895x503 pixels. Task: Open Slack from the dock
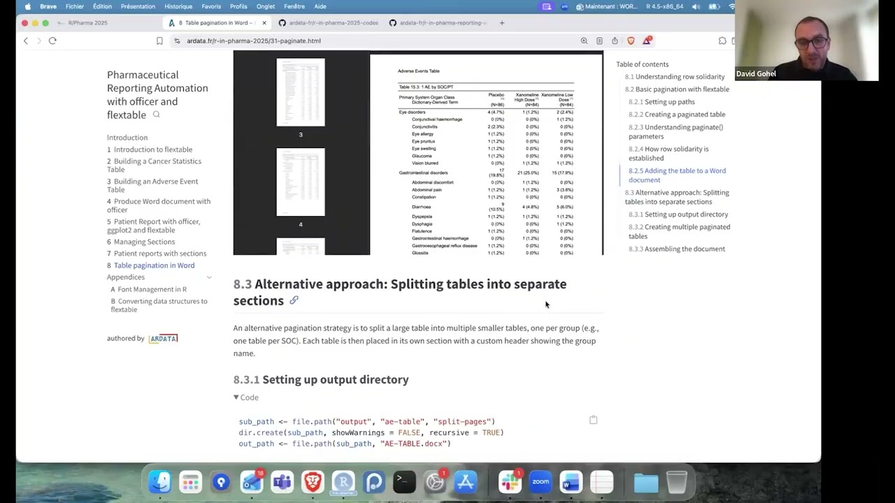(x=510, y=482)
